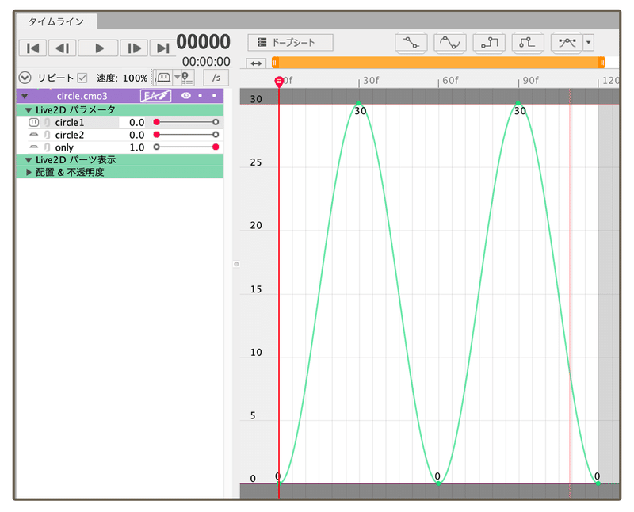
Task: Click the circle2 curve type icon
Action: click(33, 135)
